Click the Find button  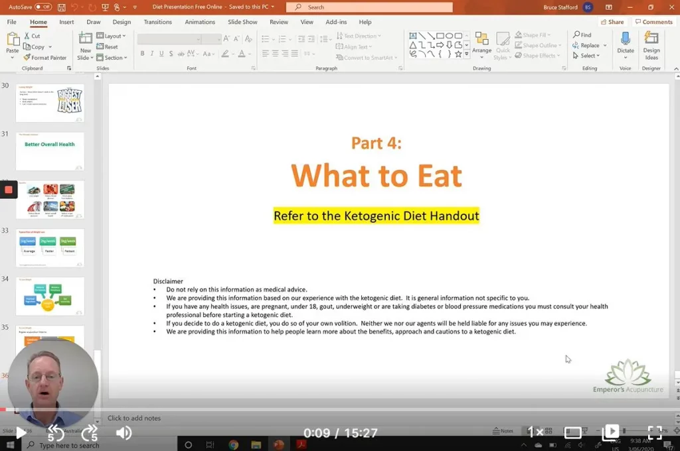coord(582,34)
